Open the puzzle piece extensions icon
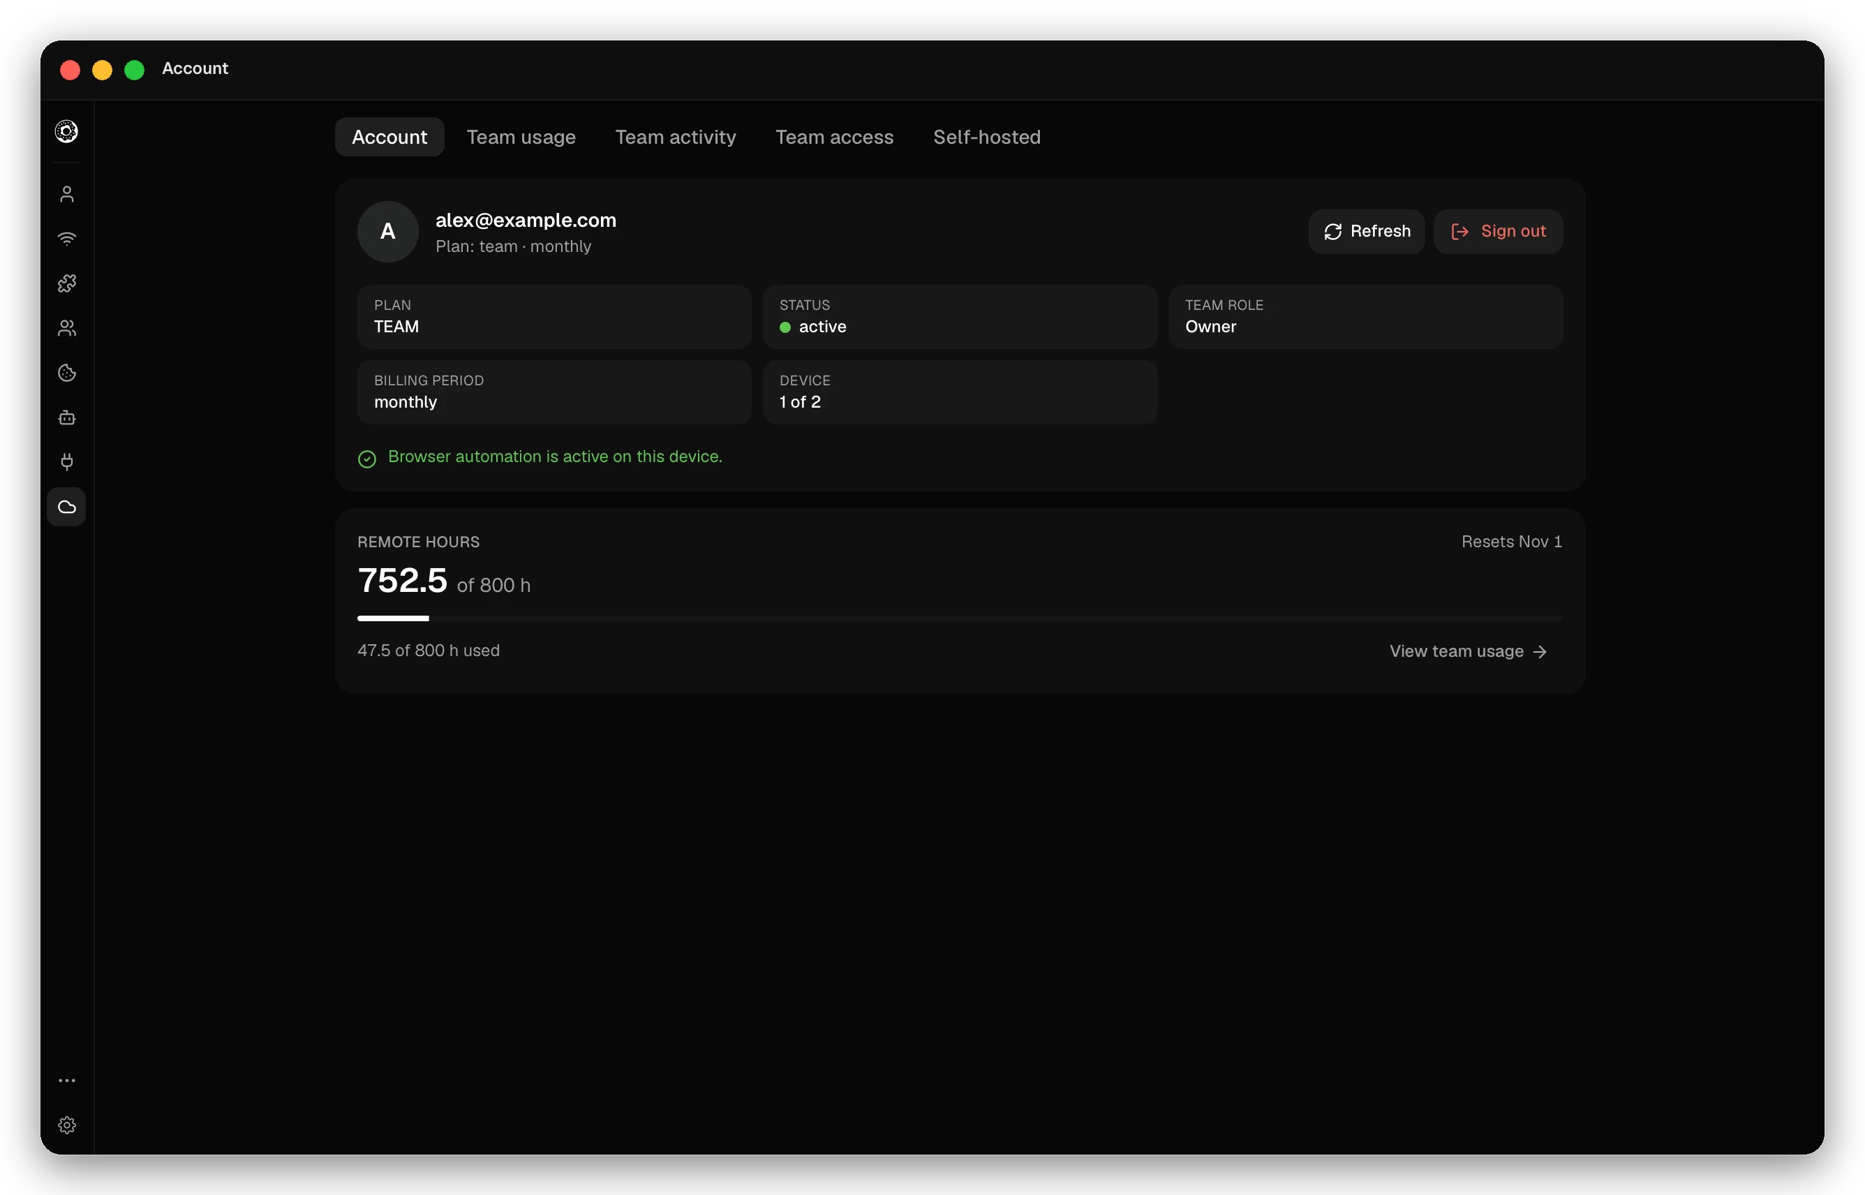 [67, 283]
